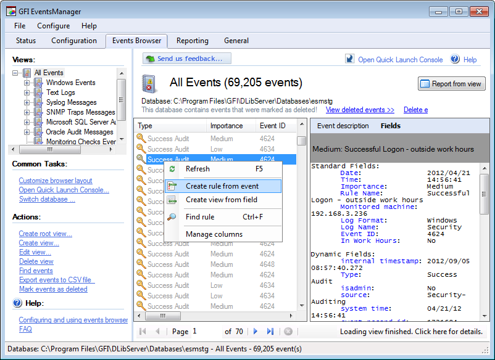Select the Success Audit row with ID 4648
Image resolution: width=495 pixels, height=360 pixels.
click(x=216, y=264)
